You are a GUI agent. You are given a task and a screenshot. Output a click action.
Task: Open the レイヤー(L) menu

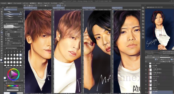[x=25, y=3]
